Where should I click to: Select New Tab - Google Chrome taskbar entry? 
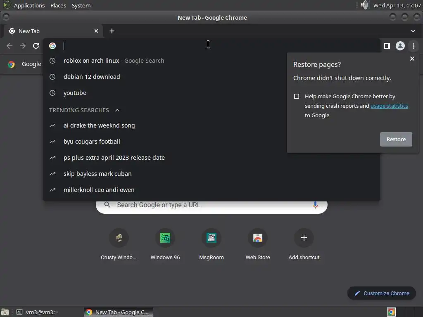118,312
